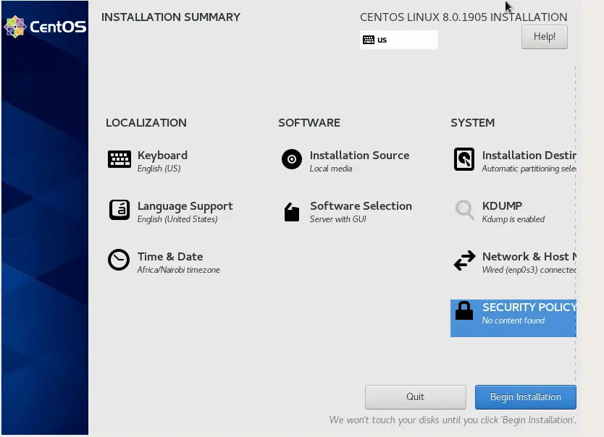Open the Keyboard layout icon
Screen dimensions: 604x437
119,159
